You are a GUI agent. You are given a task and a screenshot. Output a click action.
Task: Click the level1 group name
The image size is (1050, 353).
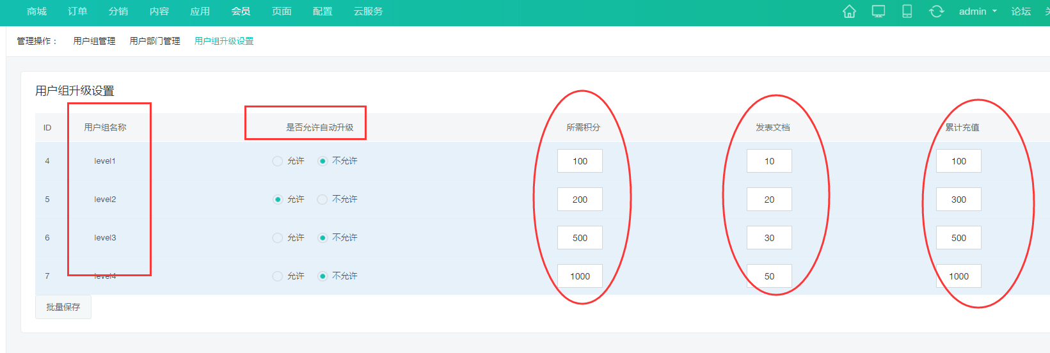click(105, 161)
